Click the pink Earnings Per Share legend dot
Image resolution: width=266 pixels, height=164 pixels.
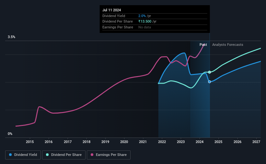92,155
